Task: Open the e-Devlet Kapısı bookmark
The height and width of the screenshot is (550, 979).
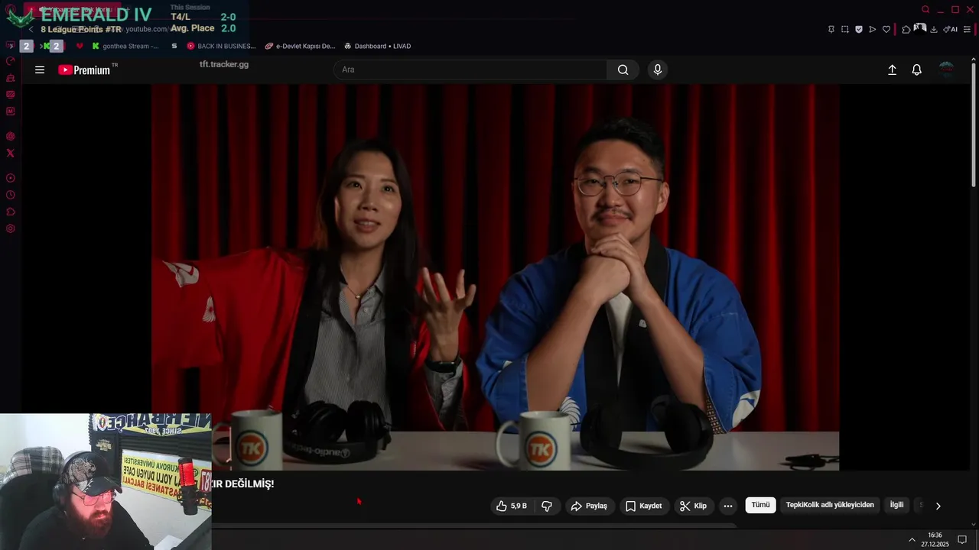Action: click(x=301, y=46)
